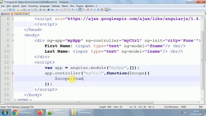Save the current recorded macro icon
The image size is (206, 116).
102,10
